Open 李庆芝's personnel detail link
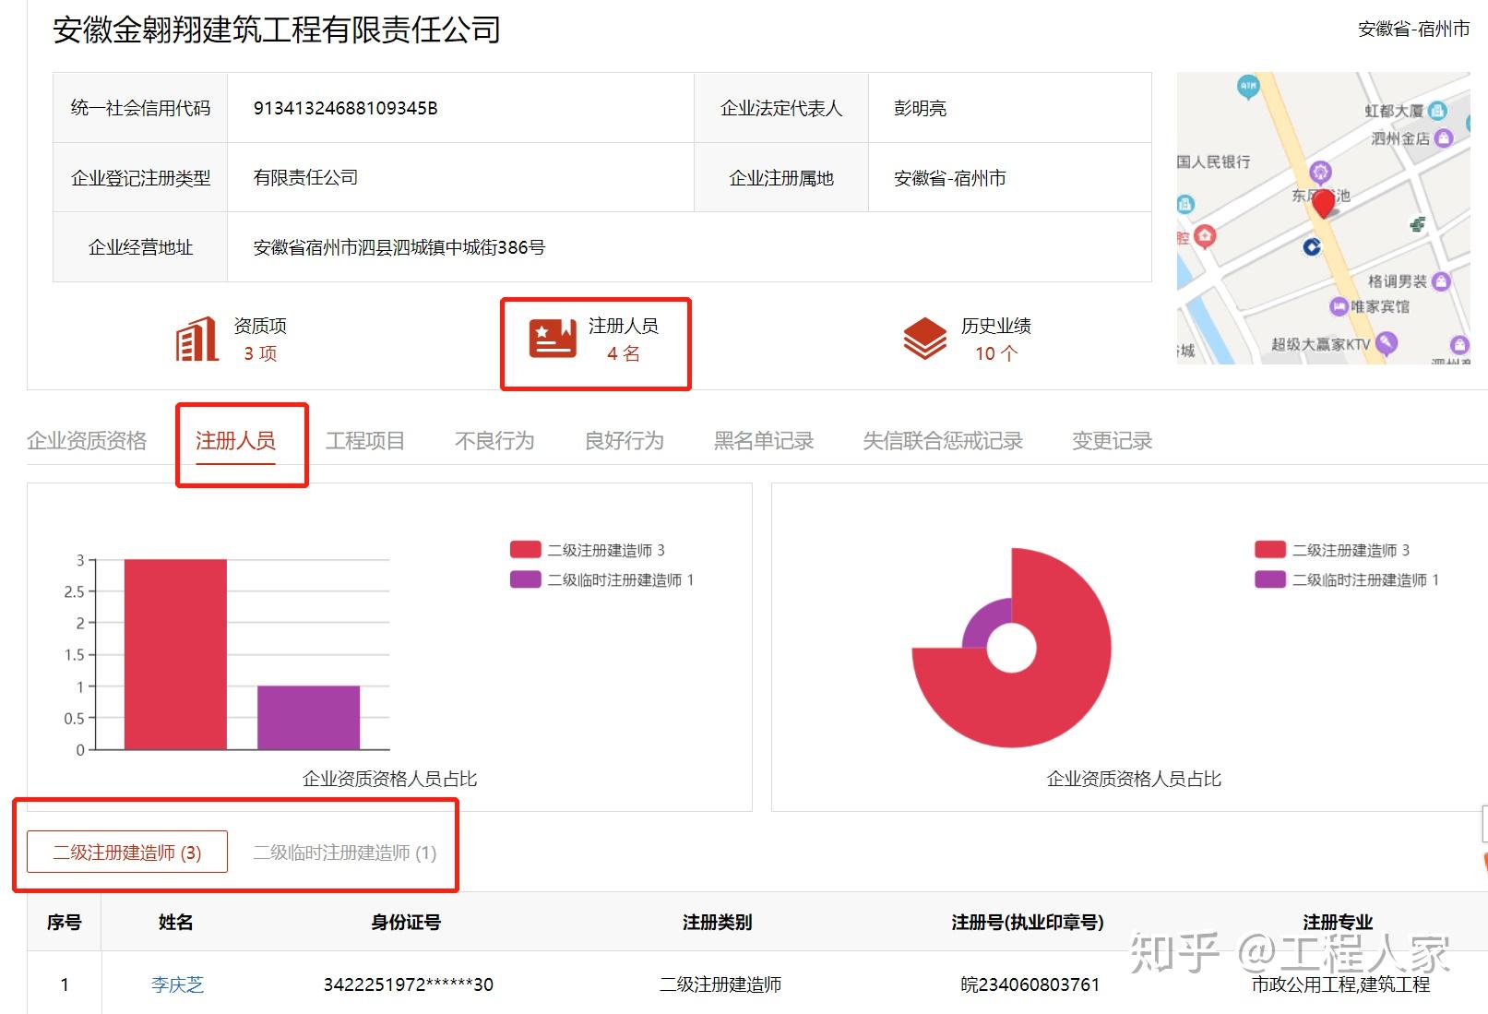 177,984
